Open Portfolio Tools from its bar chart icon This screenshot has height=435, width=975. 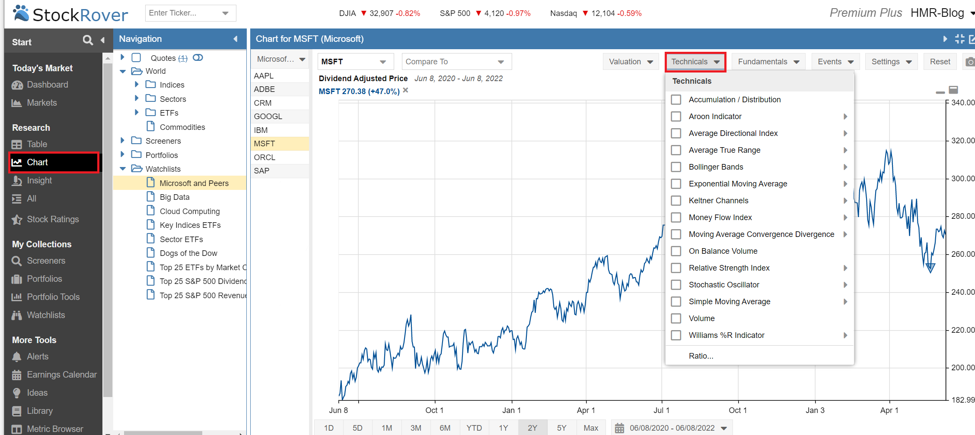click(17, 297)
